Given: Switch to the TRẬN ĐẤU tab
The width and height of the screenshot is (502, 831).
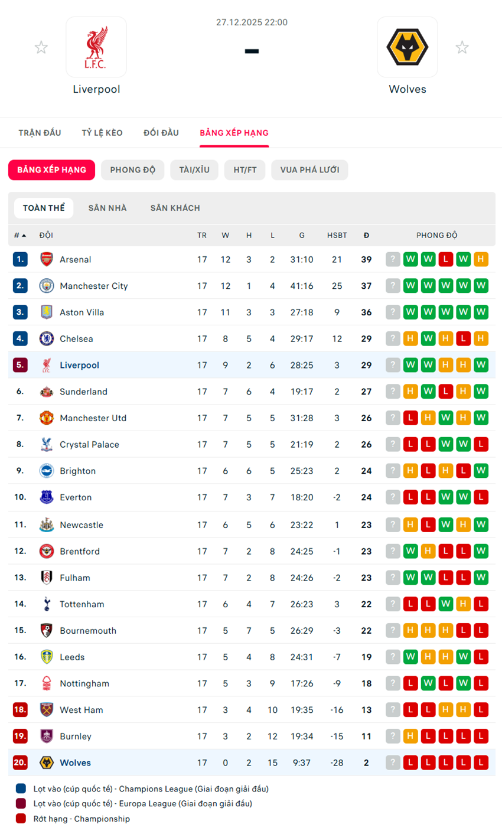Looking at the screenshot, I should [x=40, y=133].
